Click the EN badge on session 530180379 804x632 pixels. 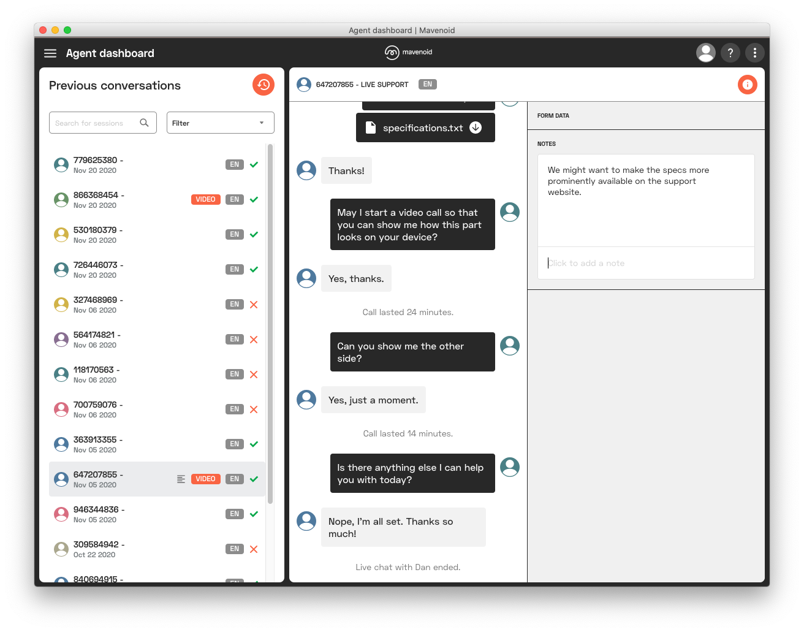pyautogui.click(x=235, y=234)
